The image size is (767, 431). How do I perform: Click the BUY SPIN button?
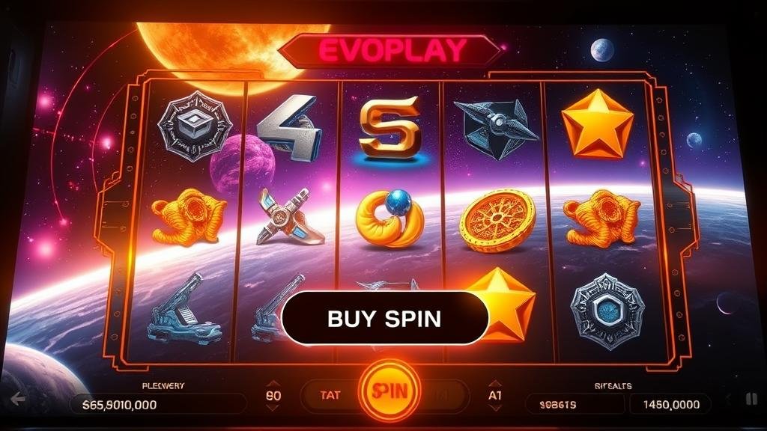click(x=385, y=318)
